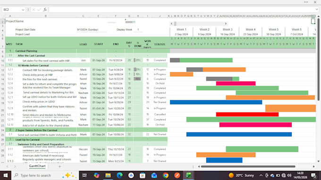Open File Explorer from the taskbar

coord(108,175)
